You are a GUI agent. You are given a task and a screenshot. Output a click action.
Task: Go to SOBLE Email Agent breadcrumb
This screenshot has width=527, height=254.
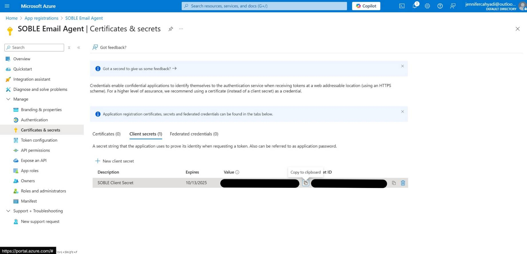tap(84, 18)
